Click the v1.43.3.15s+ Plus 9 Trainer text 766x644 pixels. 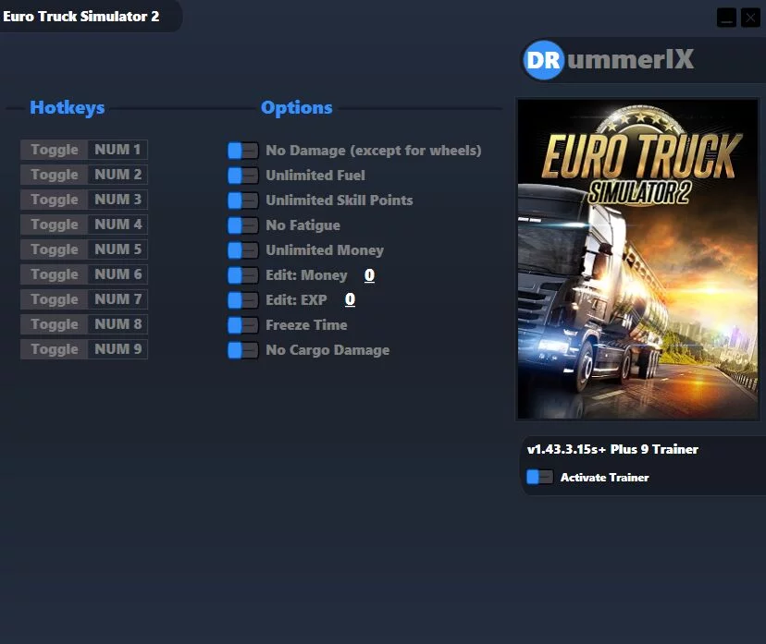[x=612, y=449]
